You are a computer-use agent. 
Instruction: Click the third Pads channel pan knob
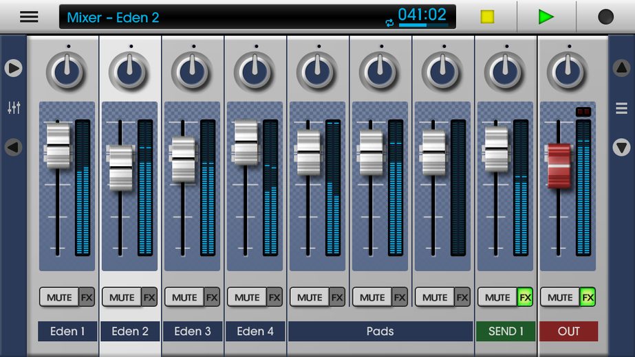point(442,72)
